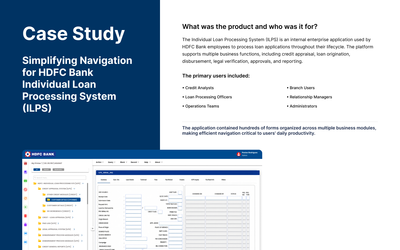
Task: Click the red cancel (prohibited) icon
Action: 25,189
